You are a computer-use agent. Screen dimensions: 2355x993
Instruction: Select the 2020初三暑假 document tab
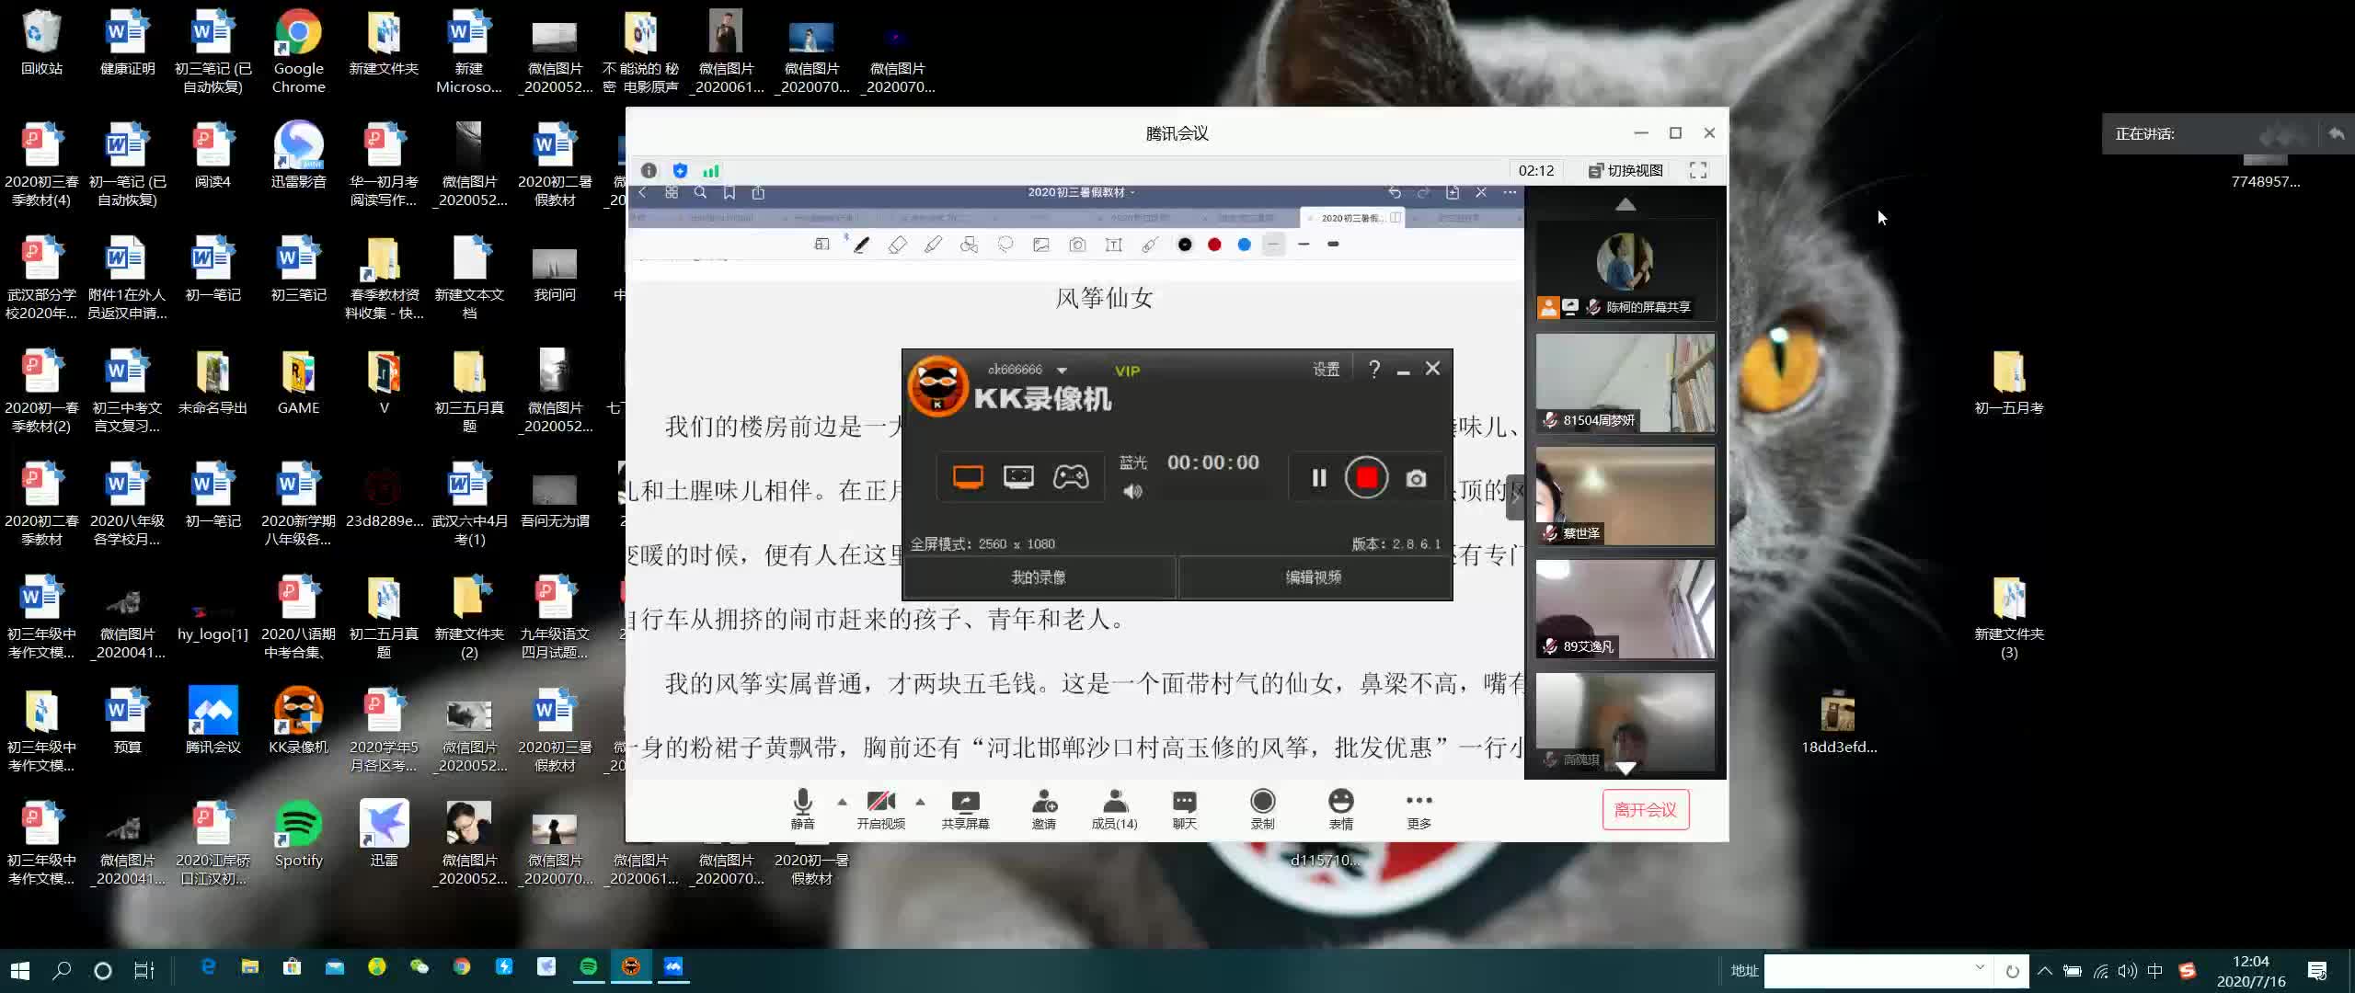tap(1350, 218)
